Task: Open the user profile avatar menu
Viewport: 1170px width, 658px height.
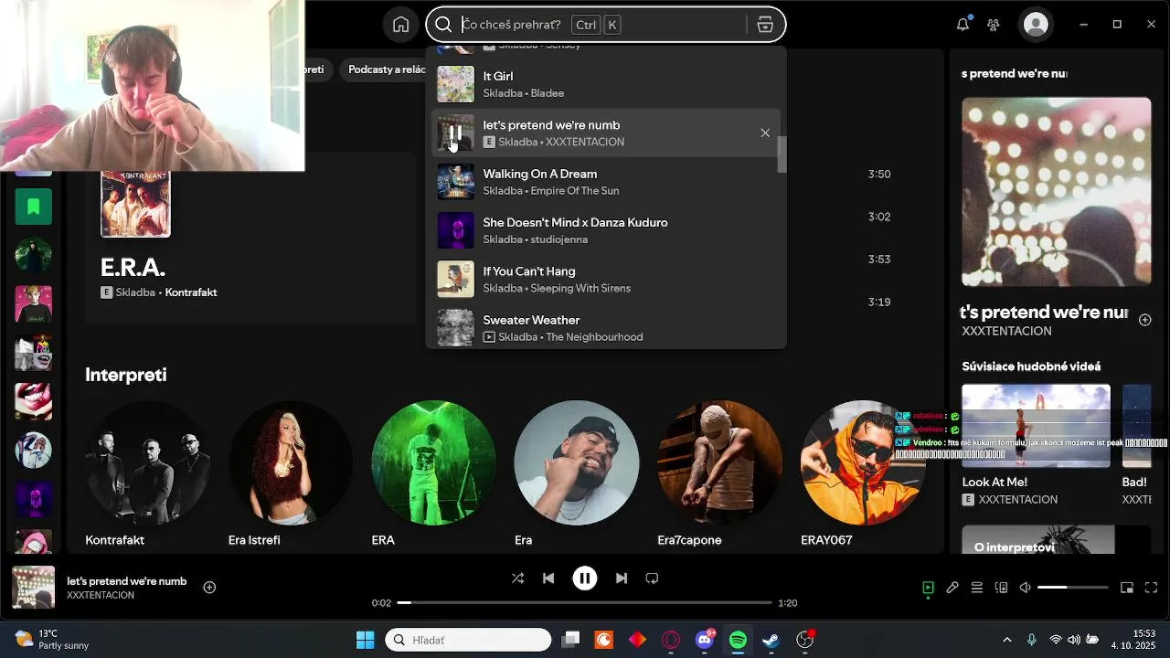Action: coord(1036,25)
